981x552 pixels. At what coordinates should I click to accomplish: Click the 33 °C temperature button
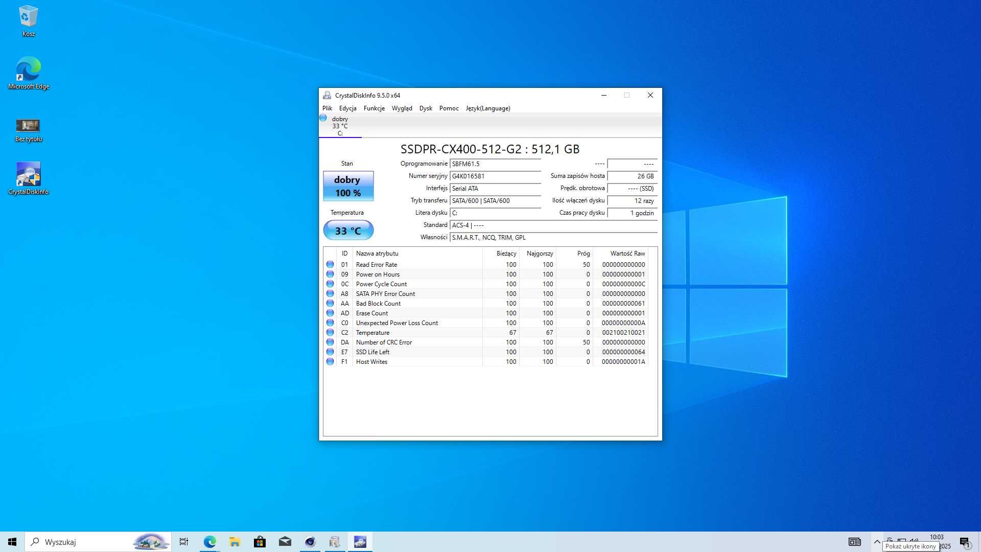348,231
